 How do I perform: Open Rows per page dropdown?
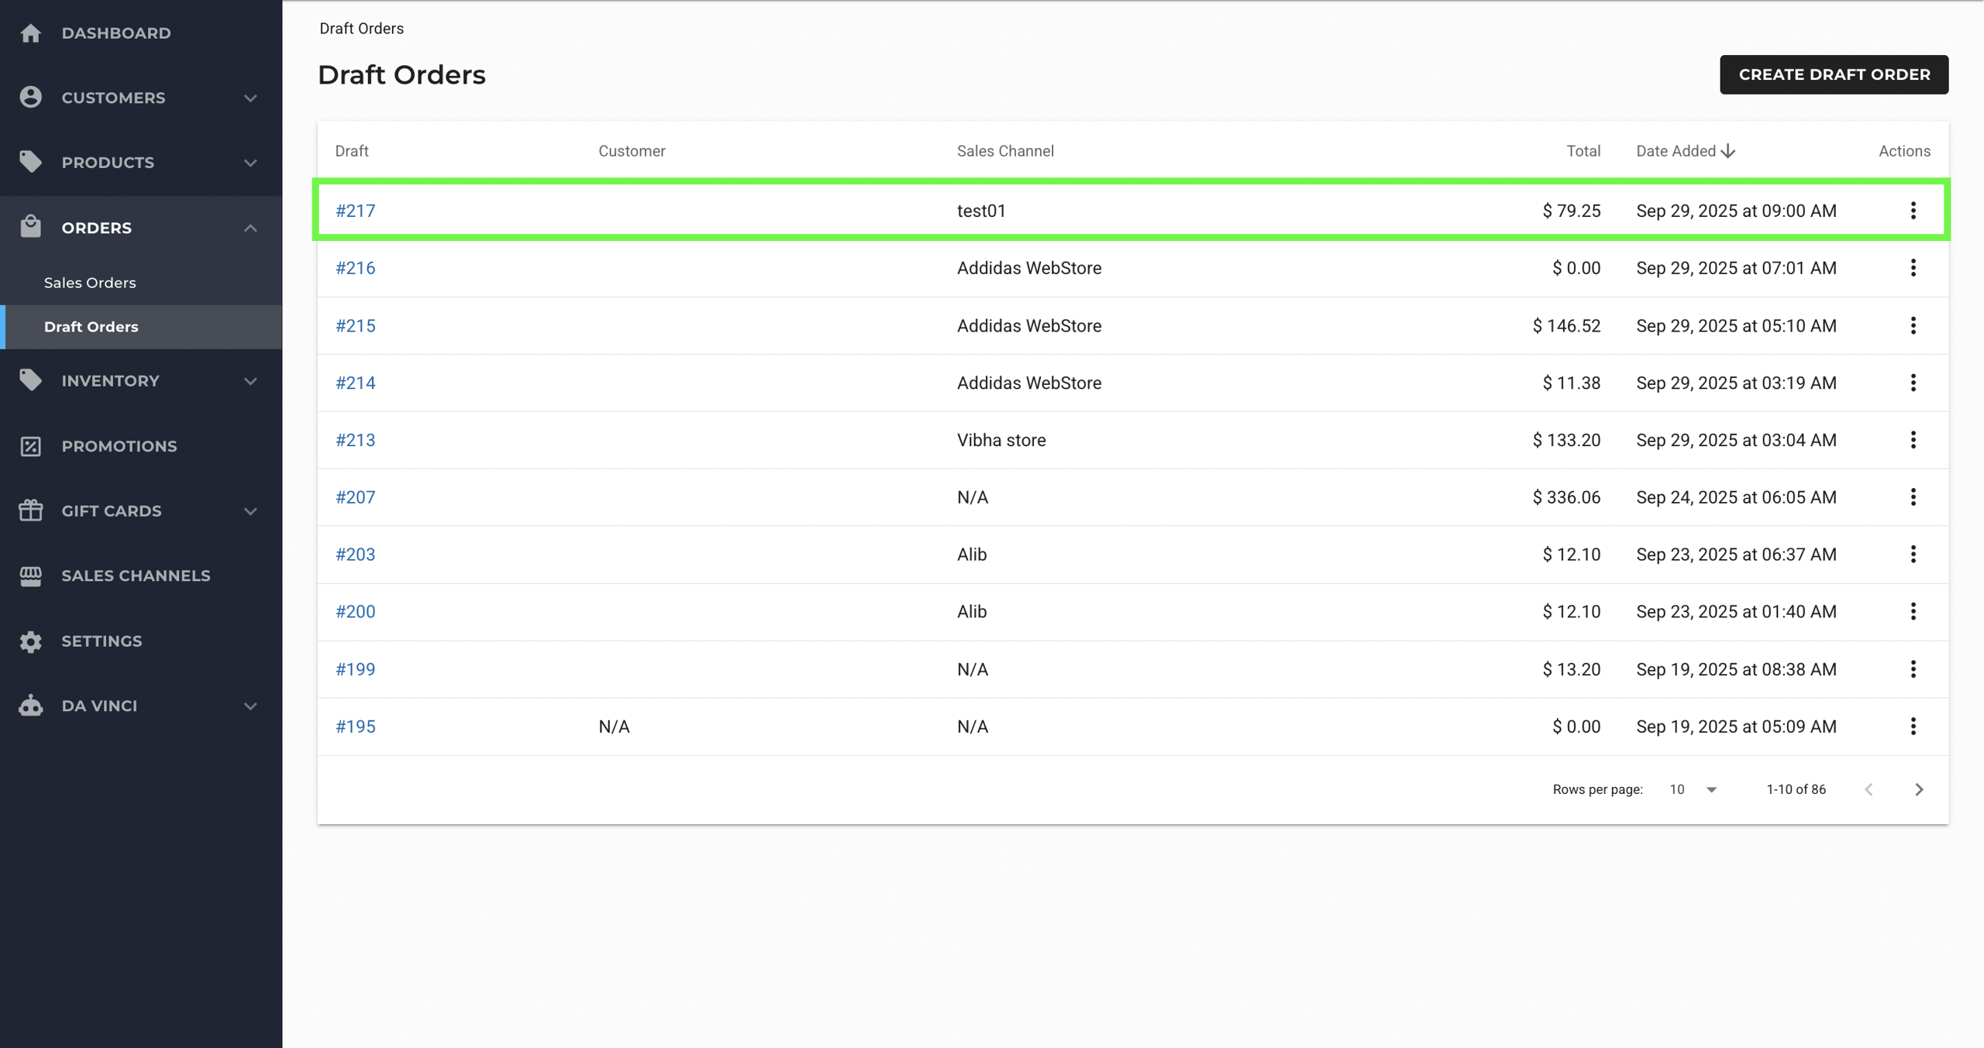pyautogui.click(x=1693, y=789)
